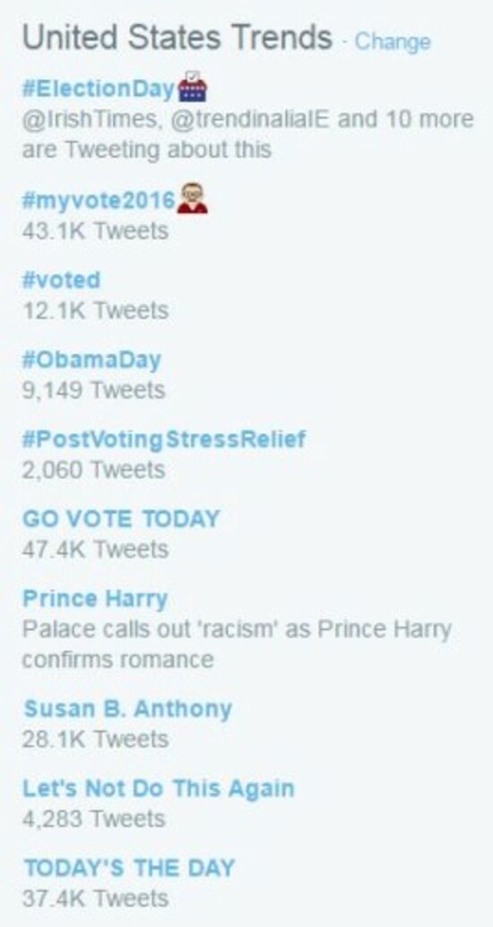The width and height of the screenshot is (493, 927).
Task: View the Let's Not Do This Again trend
Action: [159, 789]
